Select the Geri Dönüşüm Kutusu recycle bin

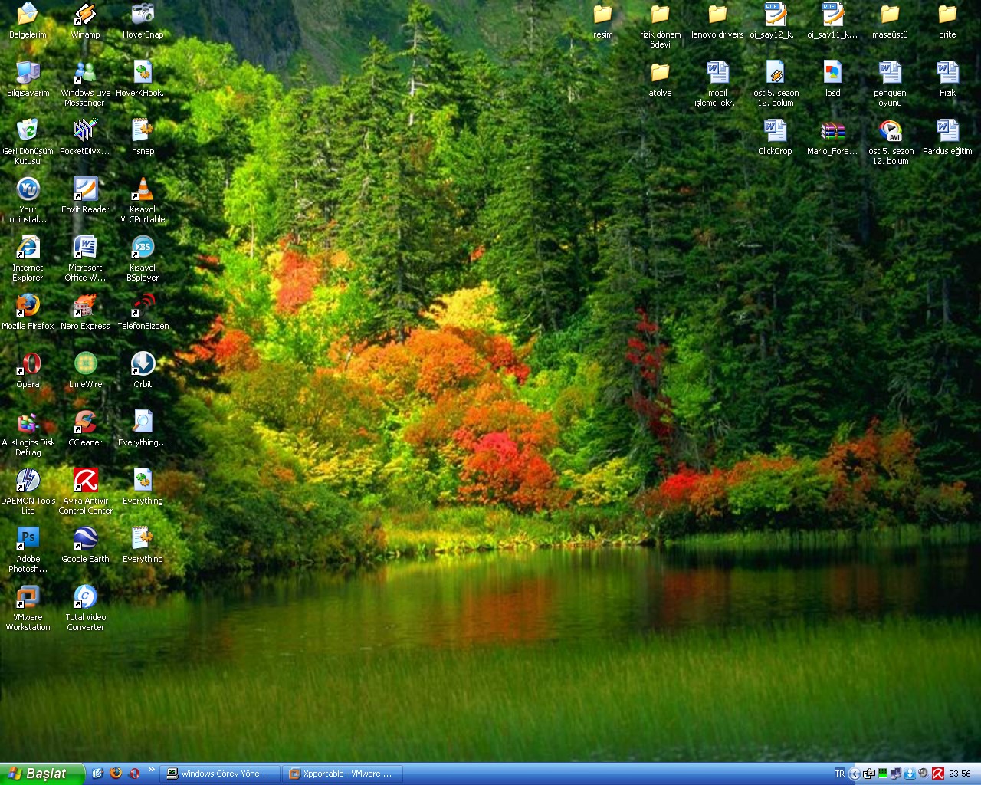(x=28, y=131)
